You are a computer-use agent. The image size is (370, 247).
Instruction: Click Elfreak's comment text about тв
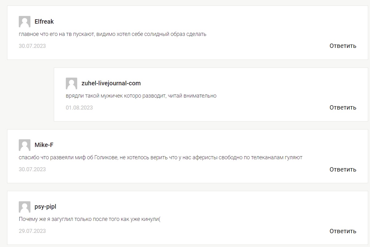pos(113,34)
